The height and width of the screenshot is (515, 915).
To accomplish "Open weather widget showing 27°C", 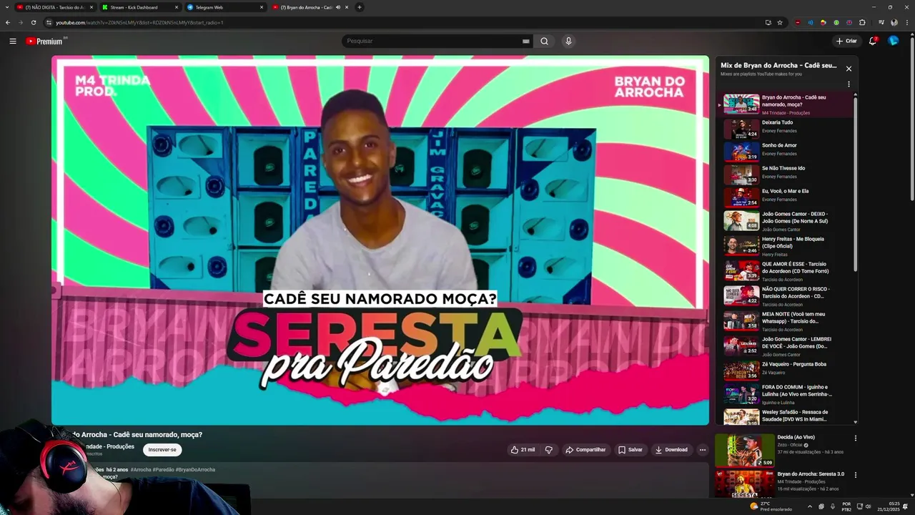I will pos(771,506).
